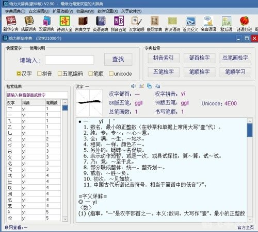This screenshot has height=232, width=258.
Task: Open the 古文诗词(U) menu
Action: (39, 11)
